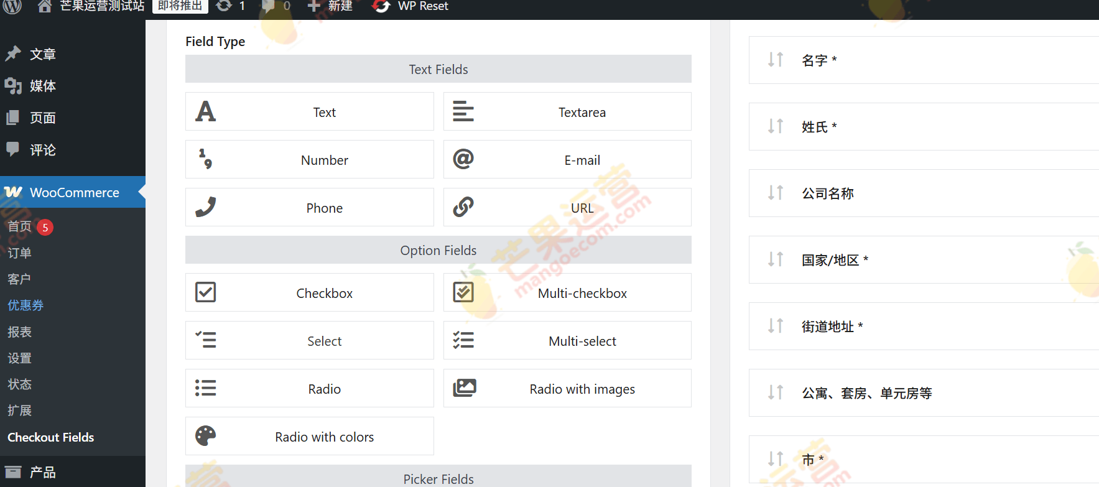Click sort handle for 名字 field

(776, 59)
